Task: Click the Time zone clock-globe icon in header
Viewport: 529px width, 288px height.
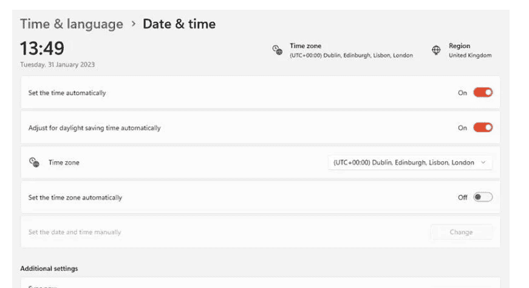Action: point(277,50)
